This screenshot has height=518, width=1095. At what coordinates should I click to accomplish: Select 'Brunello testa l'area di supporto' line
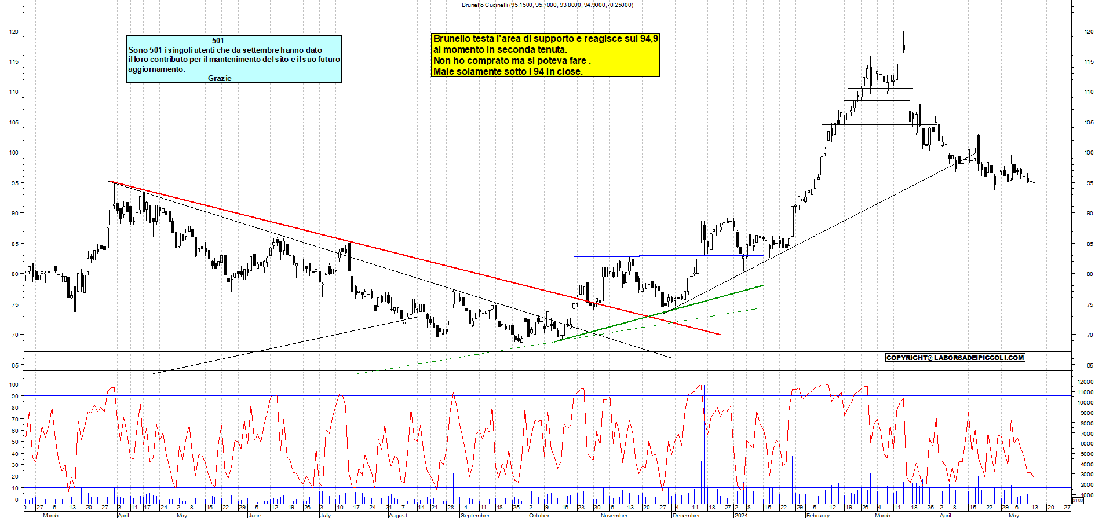545,38
